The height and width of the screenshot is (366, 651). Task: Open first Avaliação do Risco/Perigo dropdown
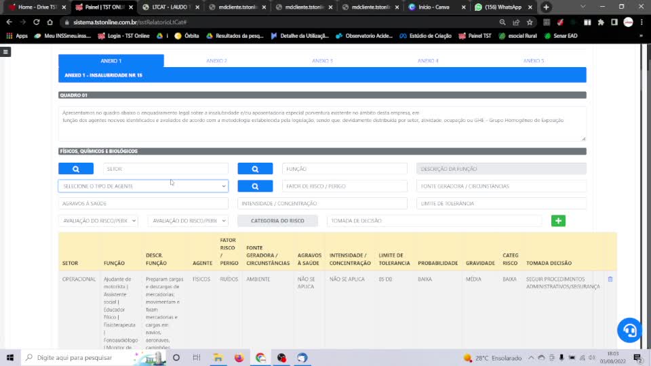point(98,221)
